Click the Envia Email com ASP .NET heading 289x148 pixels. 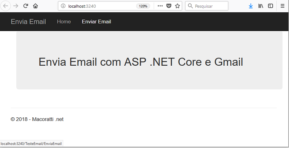(x=141, y=62)
